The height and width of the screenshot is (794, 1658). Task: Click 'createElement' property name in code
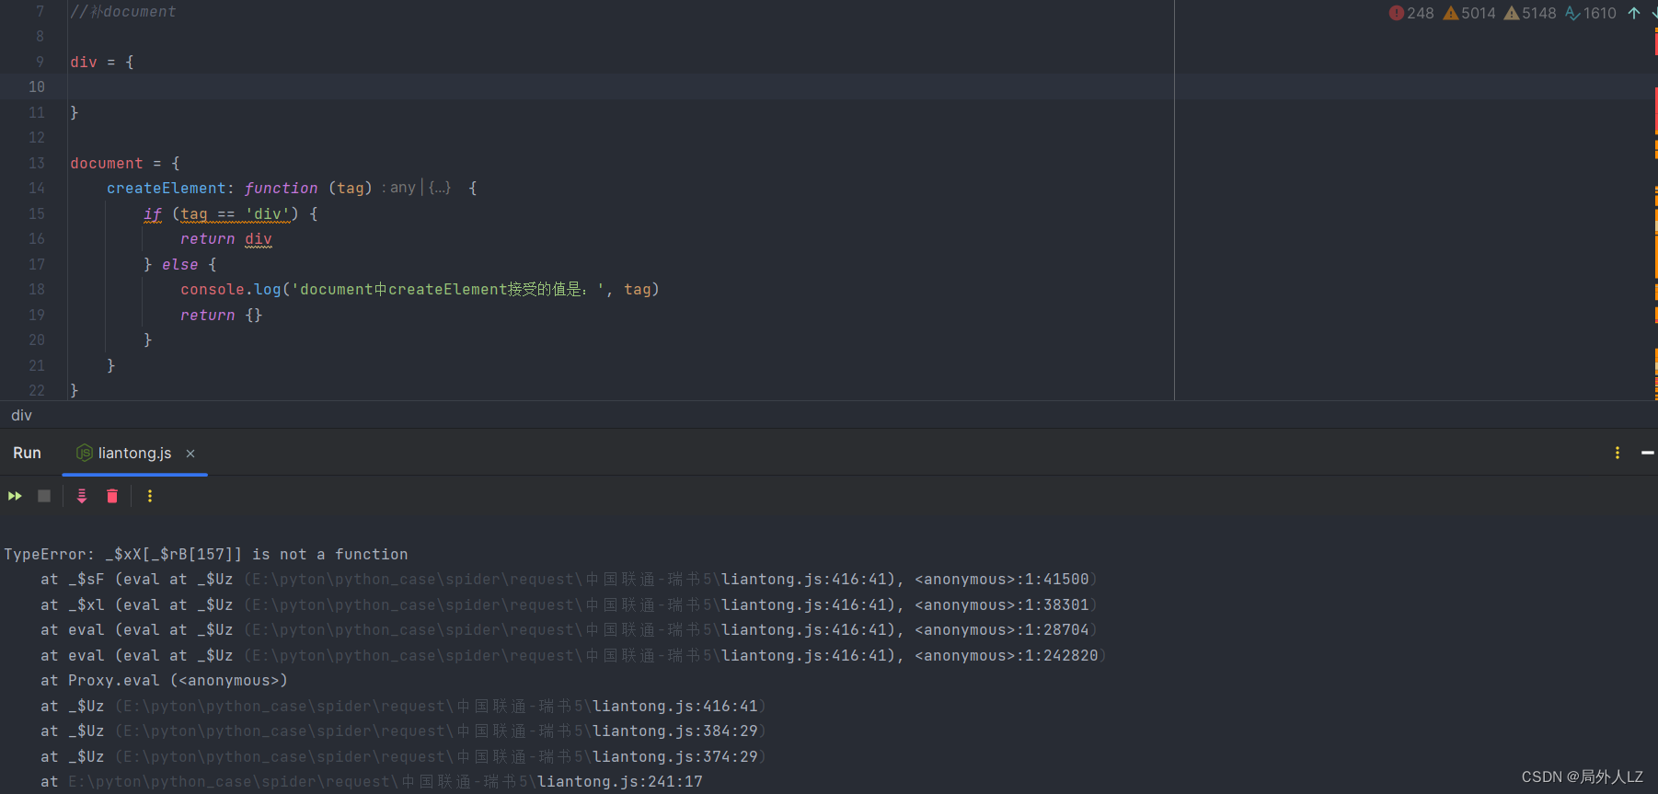pos(166,188)
